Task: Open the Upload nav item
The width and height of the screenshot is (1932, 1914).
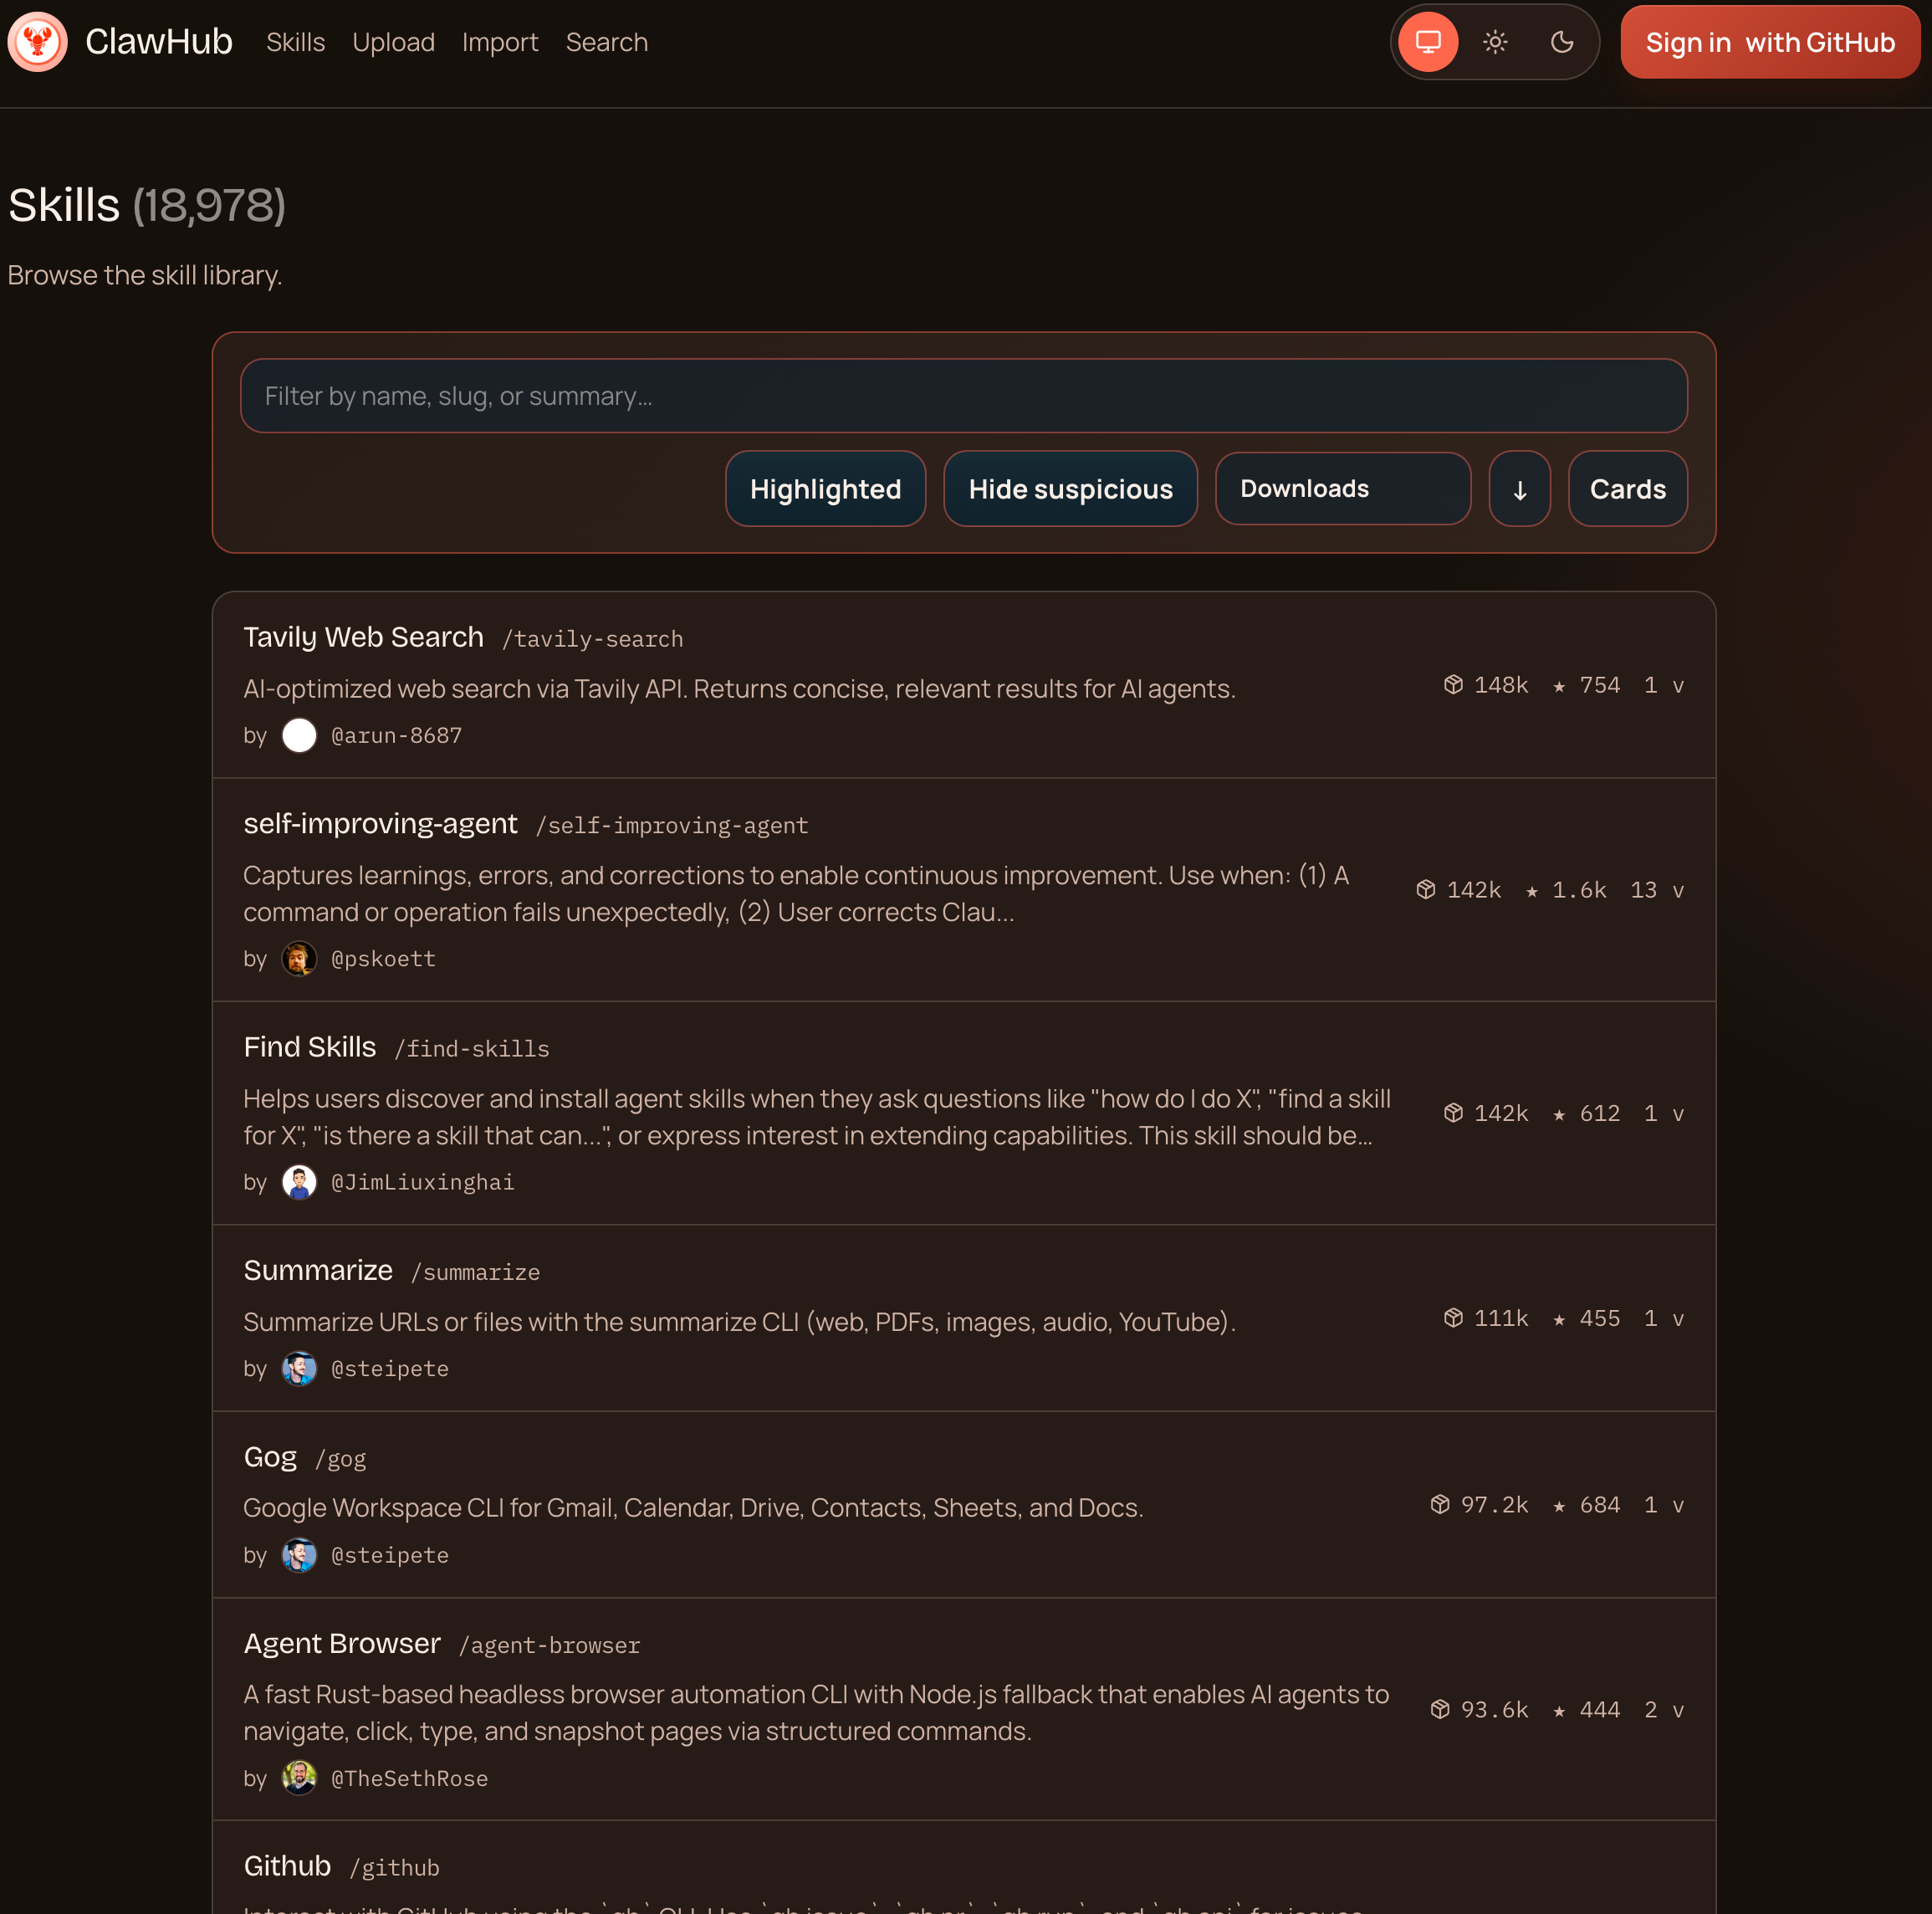Action: [393, 42]
